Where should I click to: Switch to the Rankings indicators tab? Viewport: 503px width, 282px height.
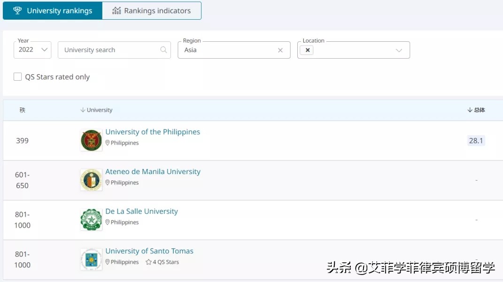pos(151,10)
